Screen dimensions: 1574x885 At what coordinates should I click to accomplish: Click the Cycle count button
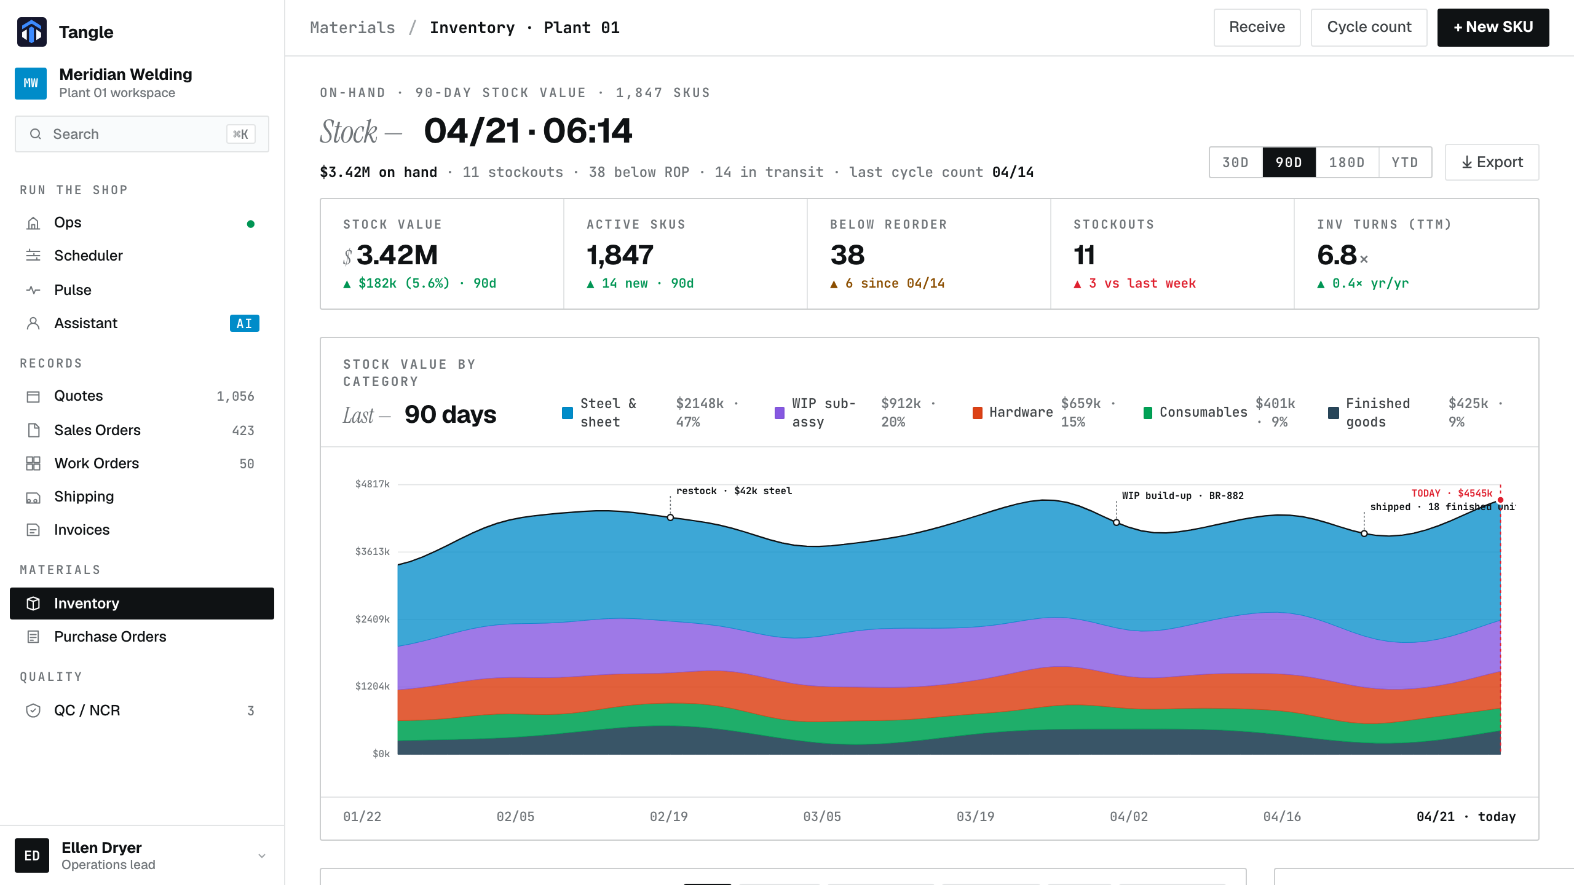(1369, 27)
